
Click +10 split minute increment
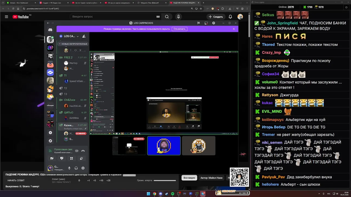(x=101, y=180)
